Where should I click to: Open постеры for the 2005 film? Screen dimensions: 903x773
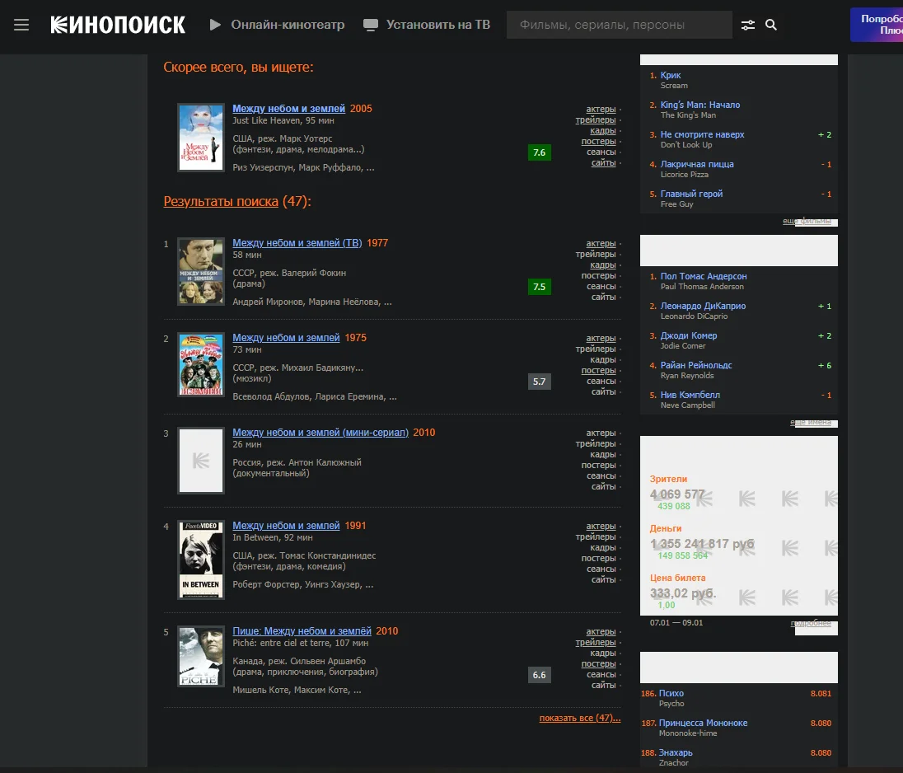point(598,141)
